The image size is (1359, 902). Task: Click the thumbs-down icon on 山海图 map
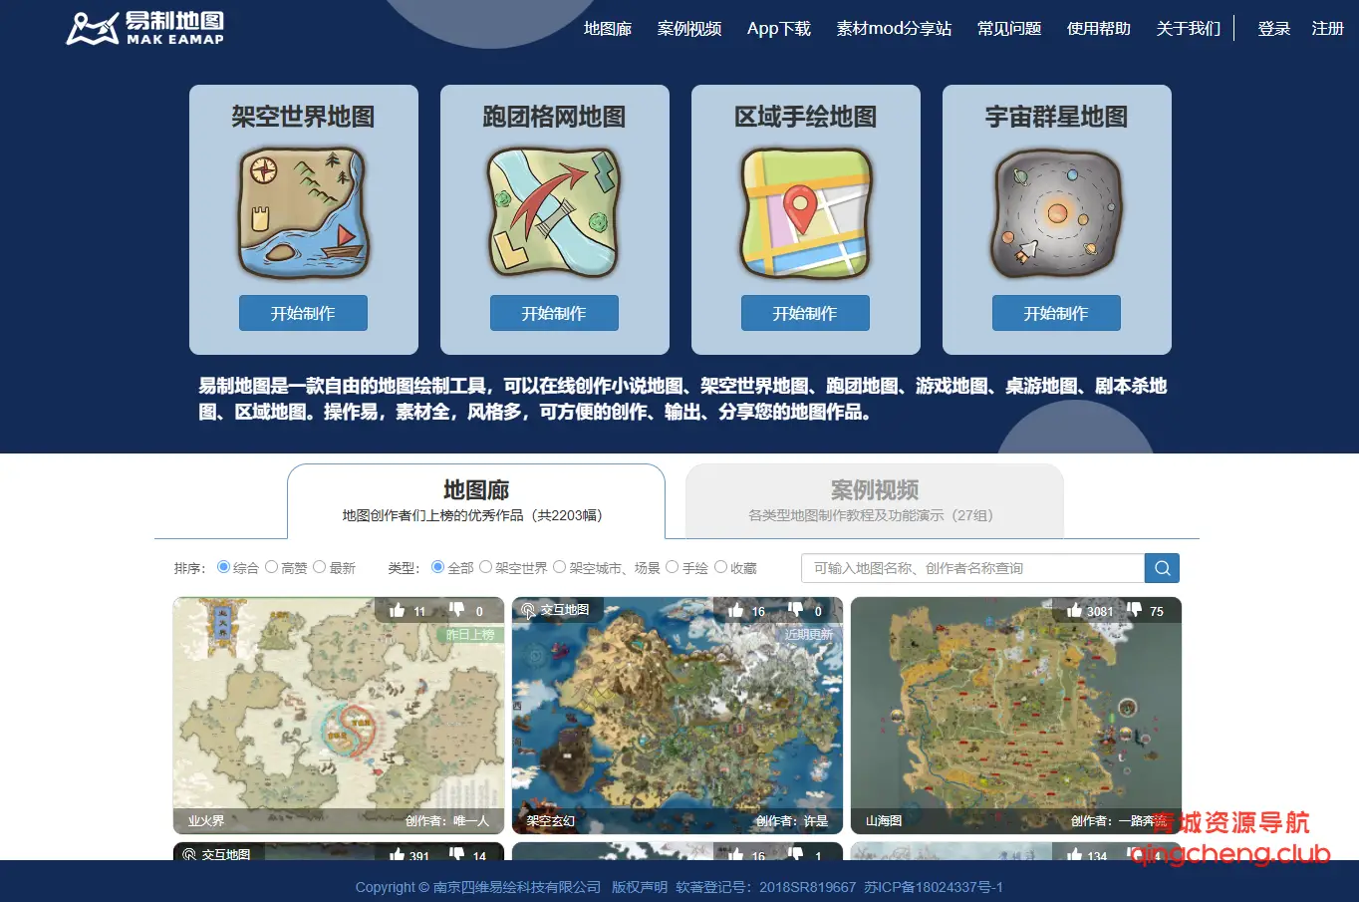tap(1135, 610)
